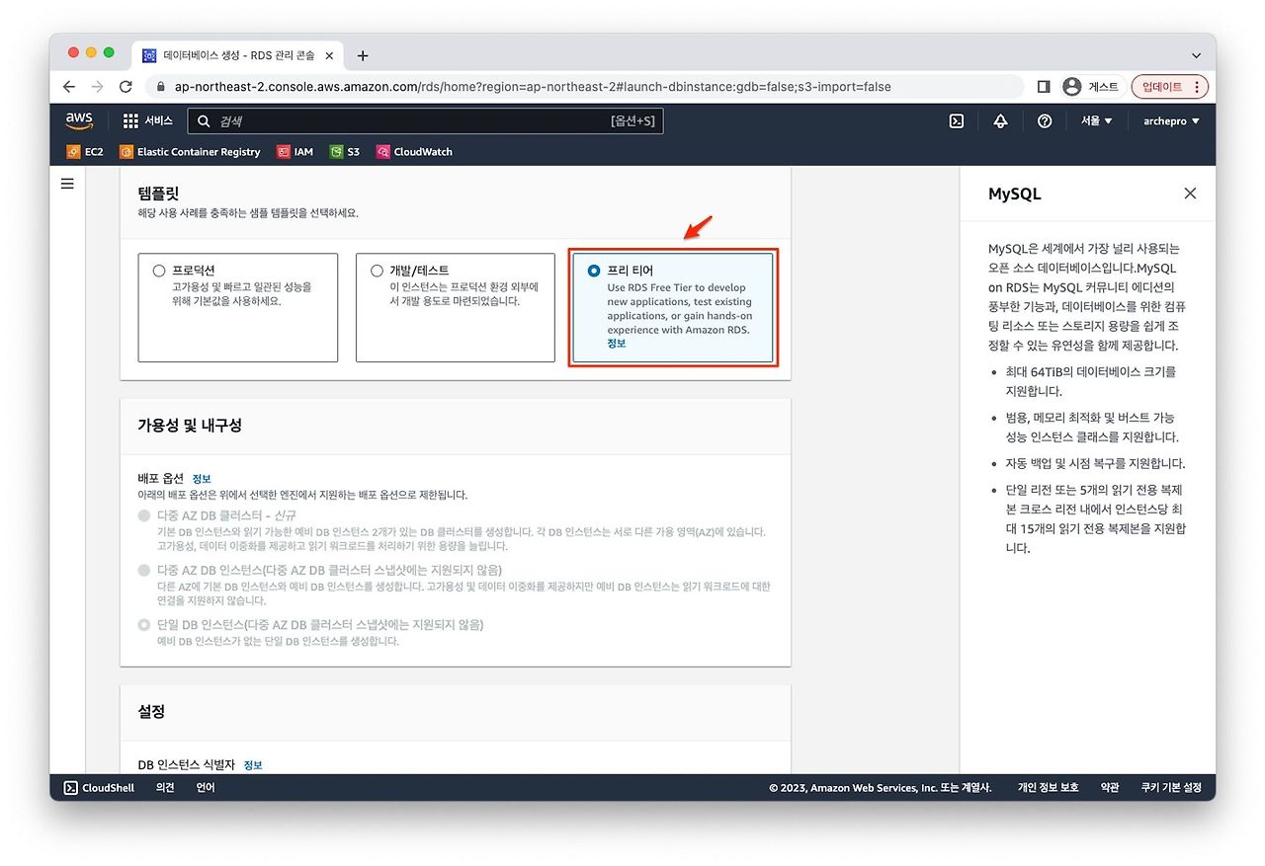The image size is (1265, 866).
Task: Select the 프리 티어 template radio button
Action: [594, 271]
